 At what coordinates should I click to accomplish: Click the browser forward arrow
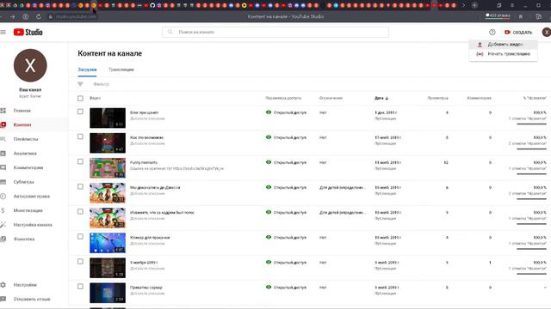click(x=12, y=16)
